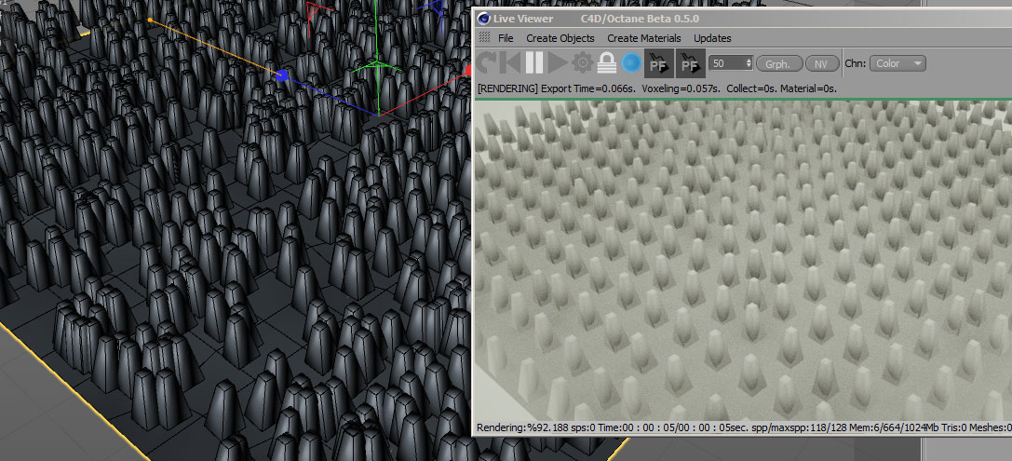The image size is (1012, 461).
Task: Open the Chn: Color channel dropdown
Action: pyautogui.click(x=897, y=63)
